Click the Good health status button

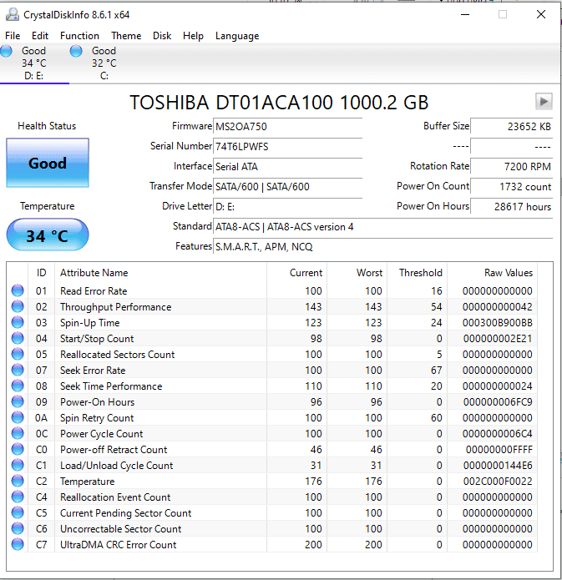pyautogui.click(x=47, y=164)
